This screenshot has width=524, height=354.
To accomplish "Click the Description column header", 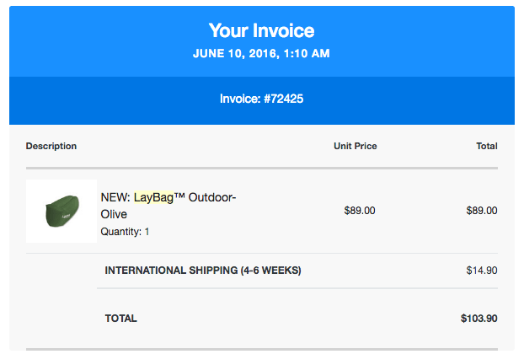I will coord(51,146).
